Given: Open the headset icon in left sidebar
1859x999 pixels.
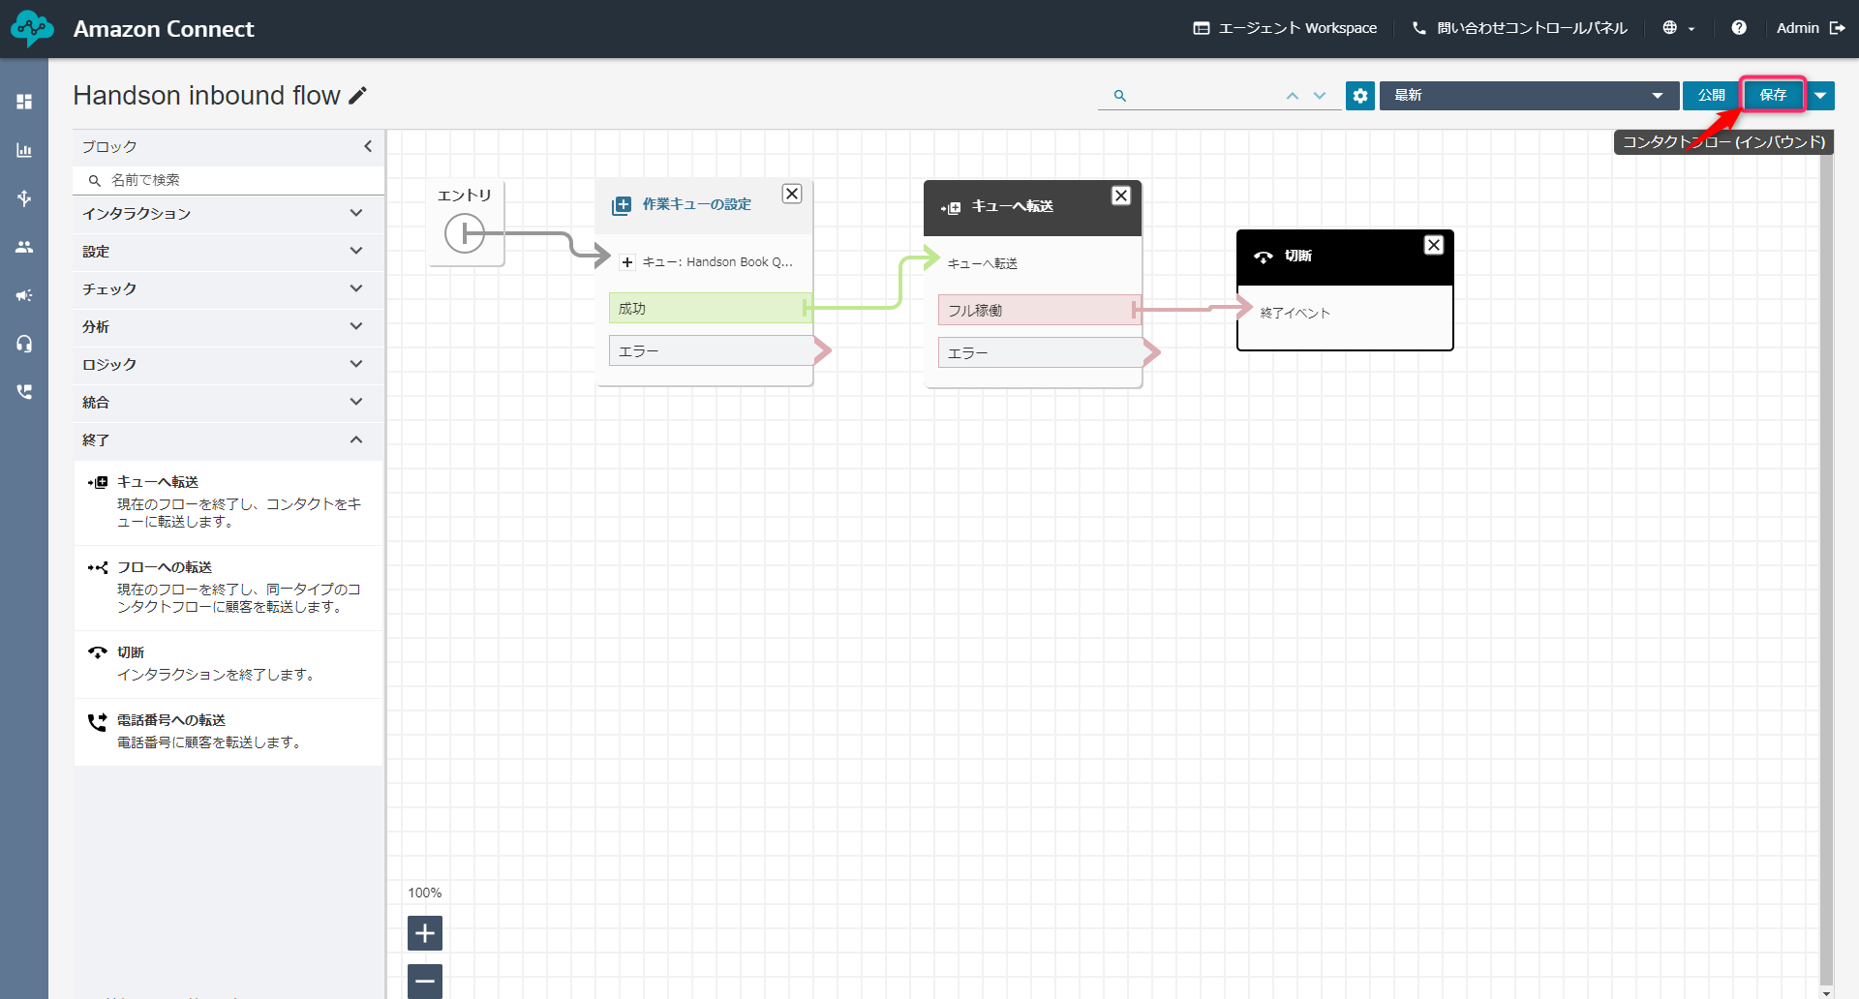Looking at the screenshot, I should pyautogui.click(x=24, y=344).
